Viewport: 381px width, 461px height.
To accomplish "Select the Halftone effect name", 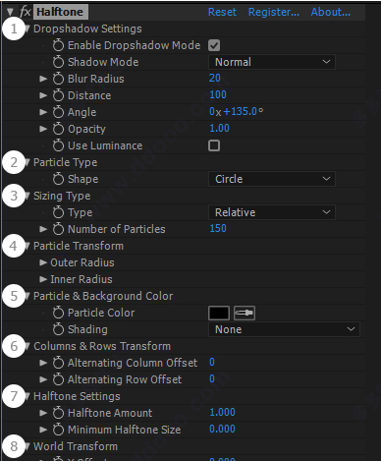I will pyautogui.click(x=60, y=12).
